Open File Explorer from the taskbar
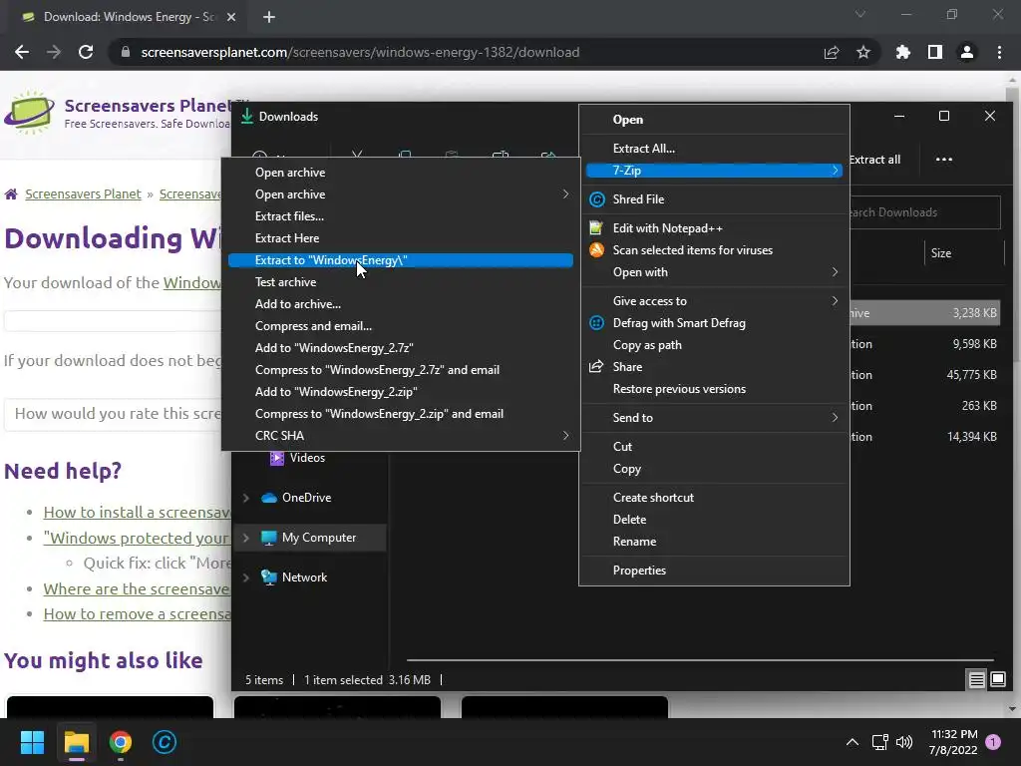 (76, 742)
